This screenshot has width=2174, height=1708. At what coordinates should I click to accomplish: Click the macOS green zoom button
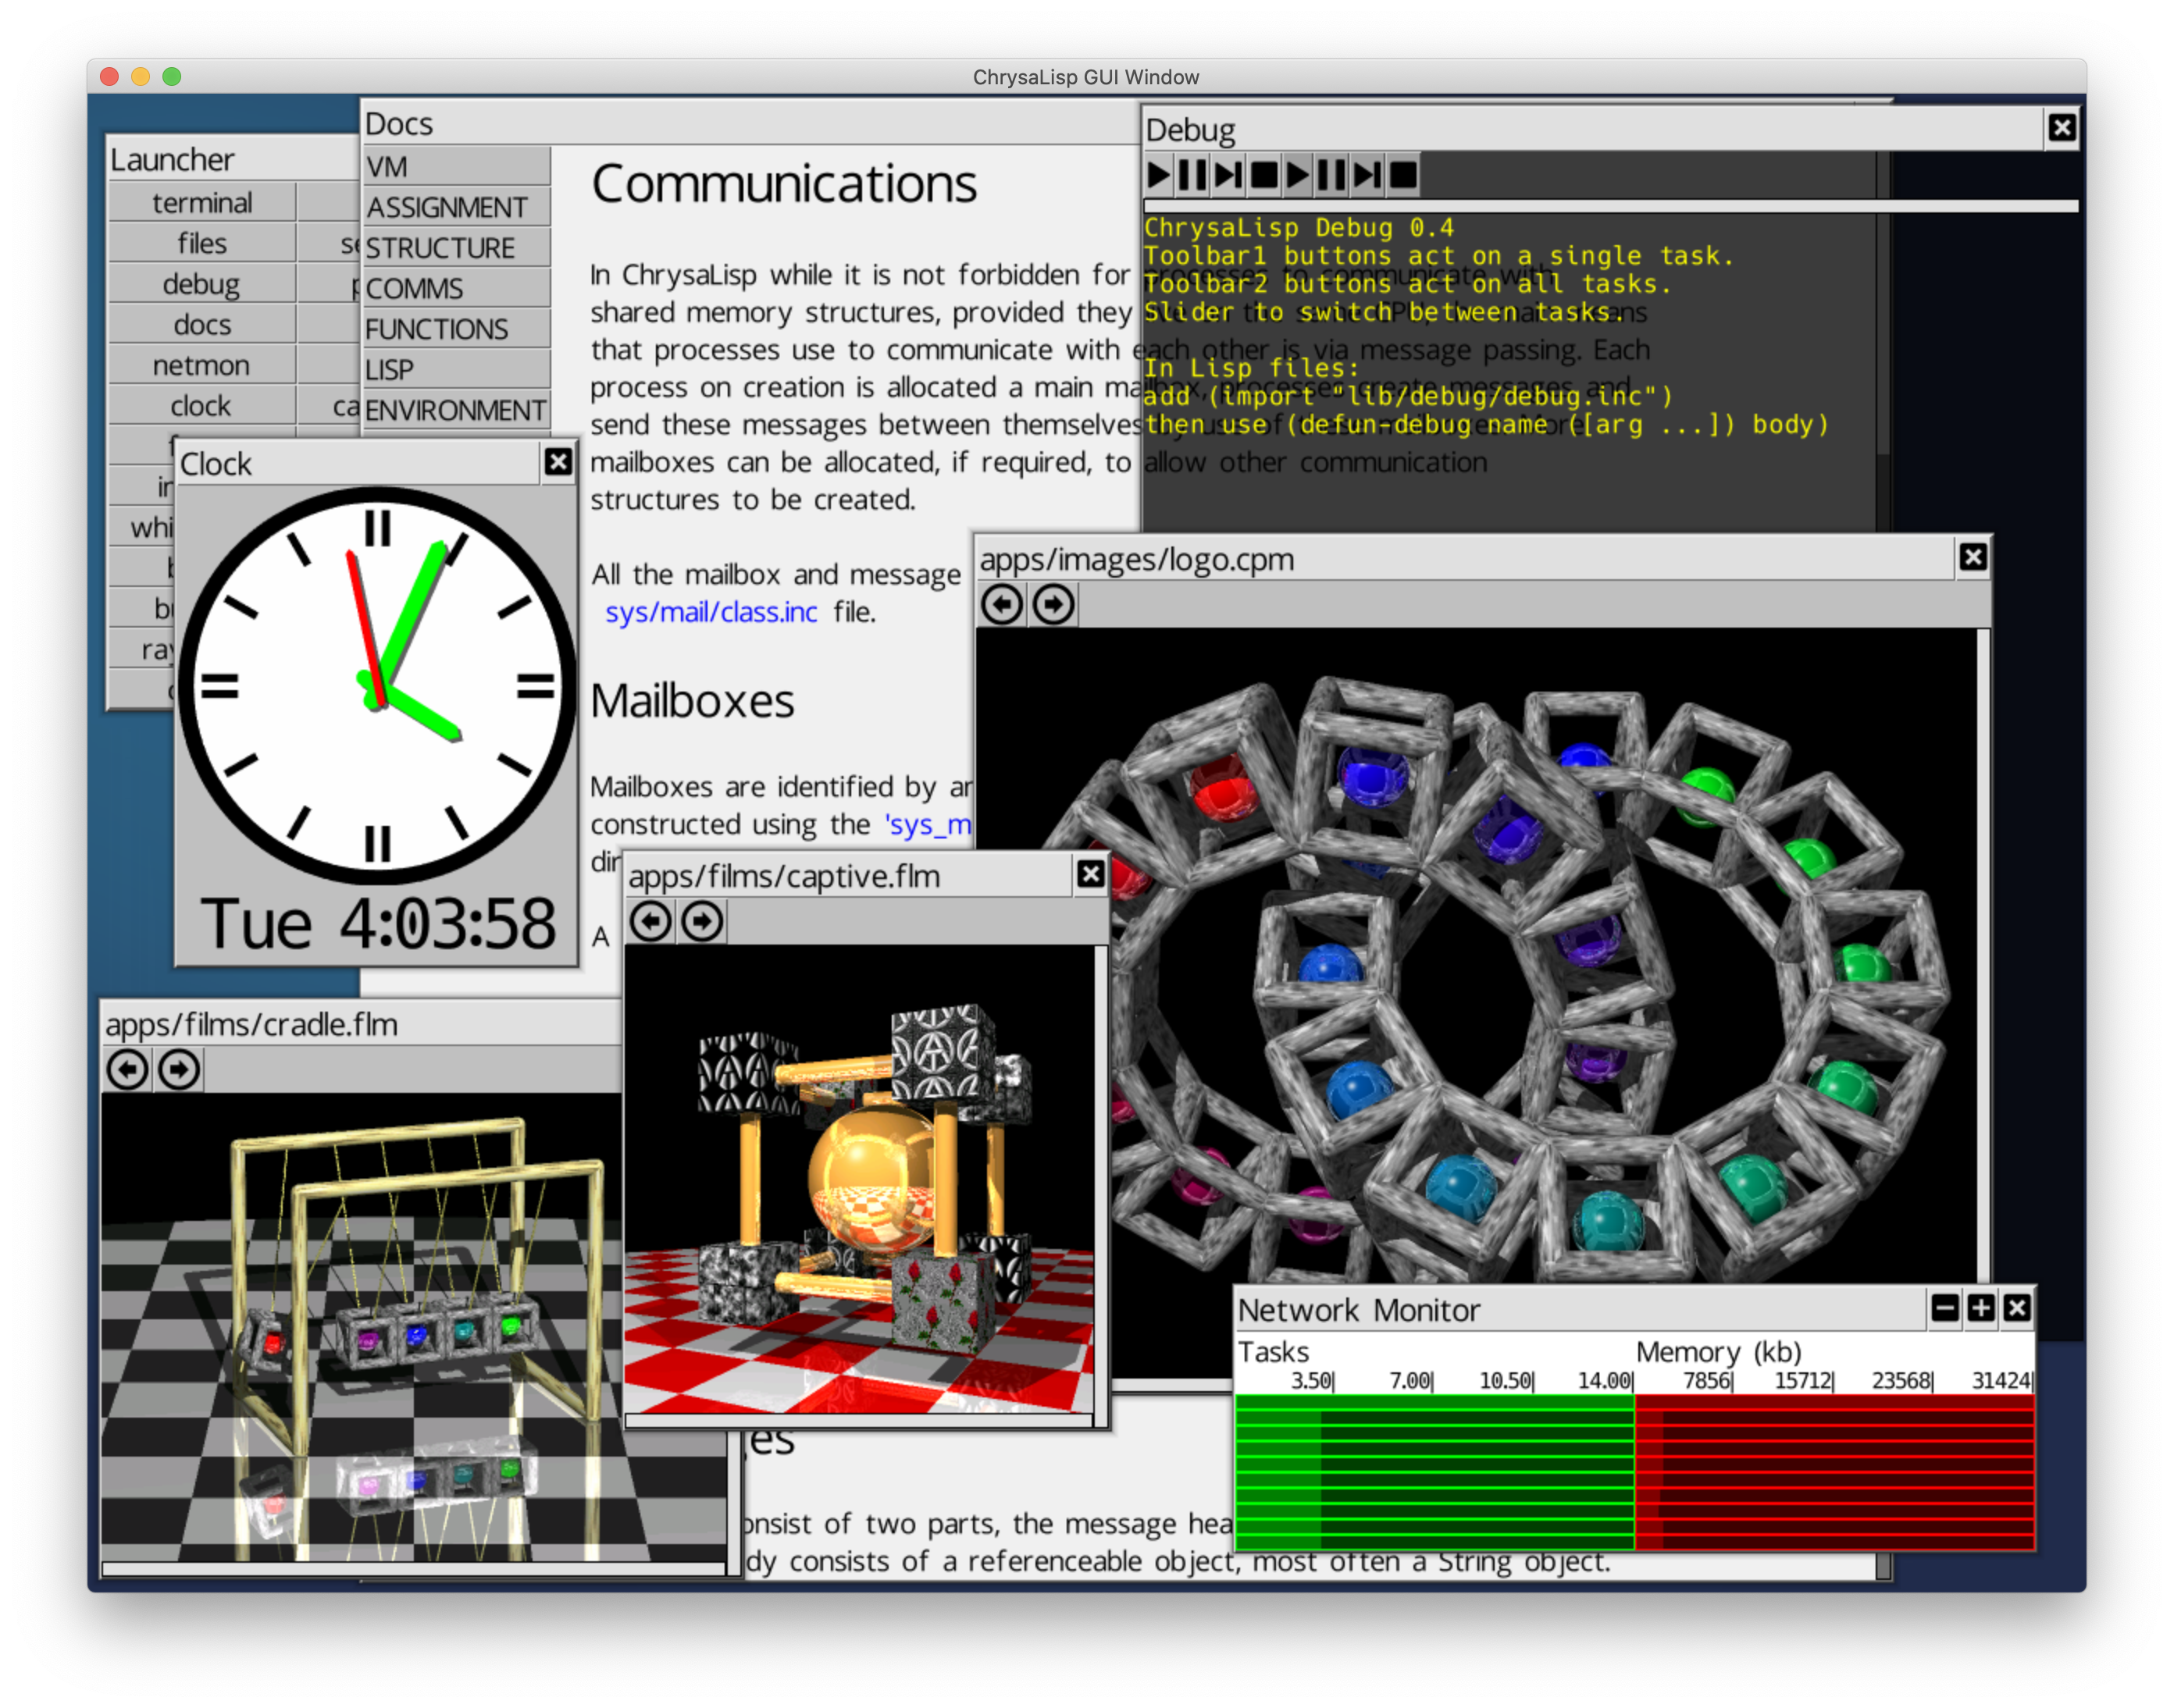tap(172, 77)
